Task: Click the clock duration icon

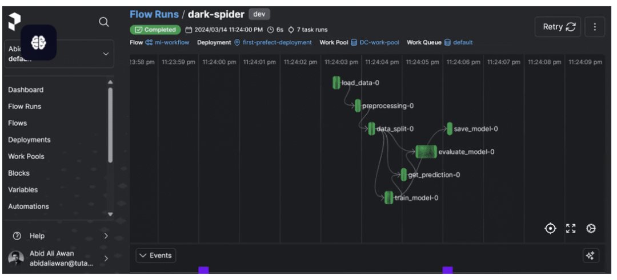Action: point(270,30)
